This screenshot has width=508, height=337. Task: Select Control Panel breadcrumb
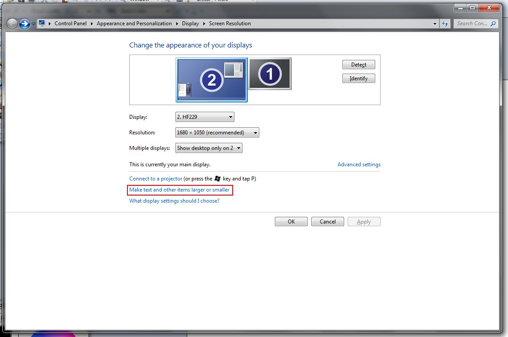(70, 24)
